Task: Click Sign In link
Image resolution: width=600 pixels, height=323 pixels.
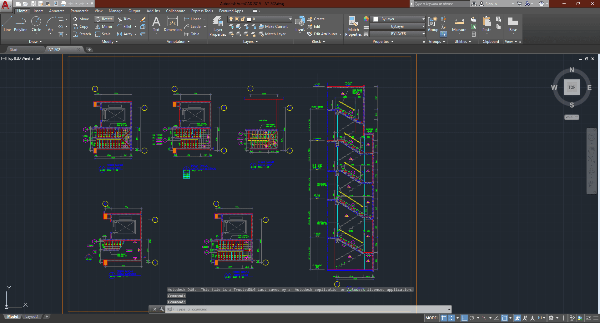Action: (x=491, y=4)
